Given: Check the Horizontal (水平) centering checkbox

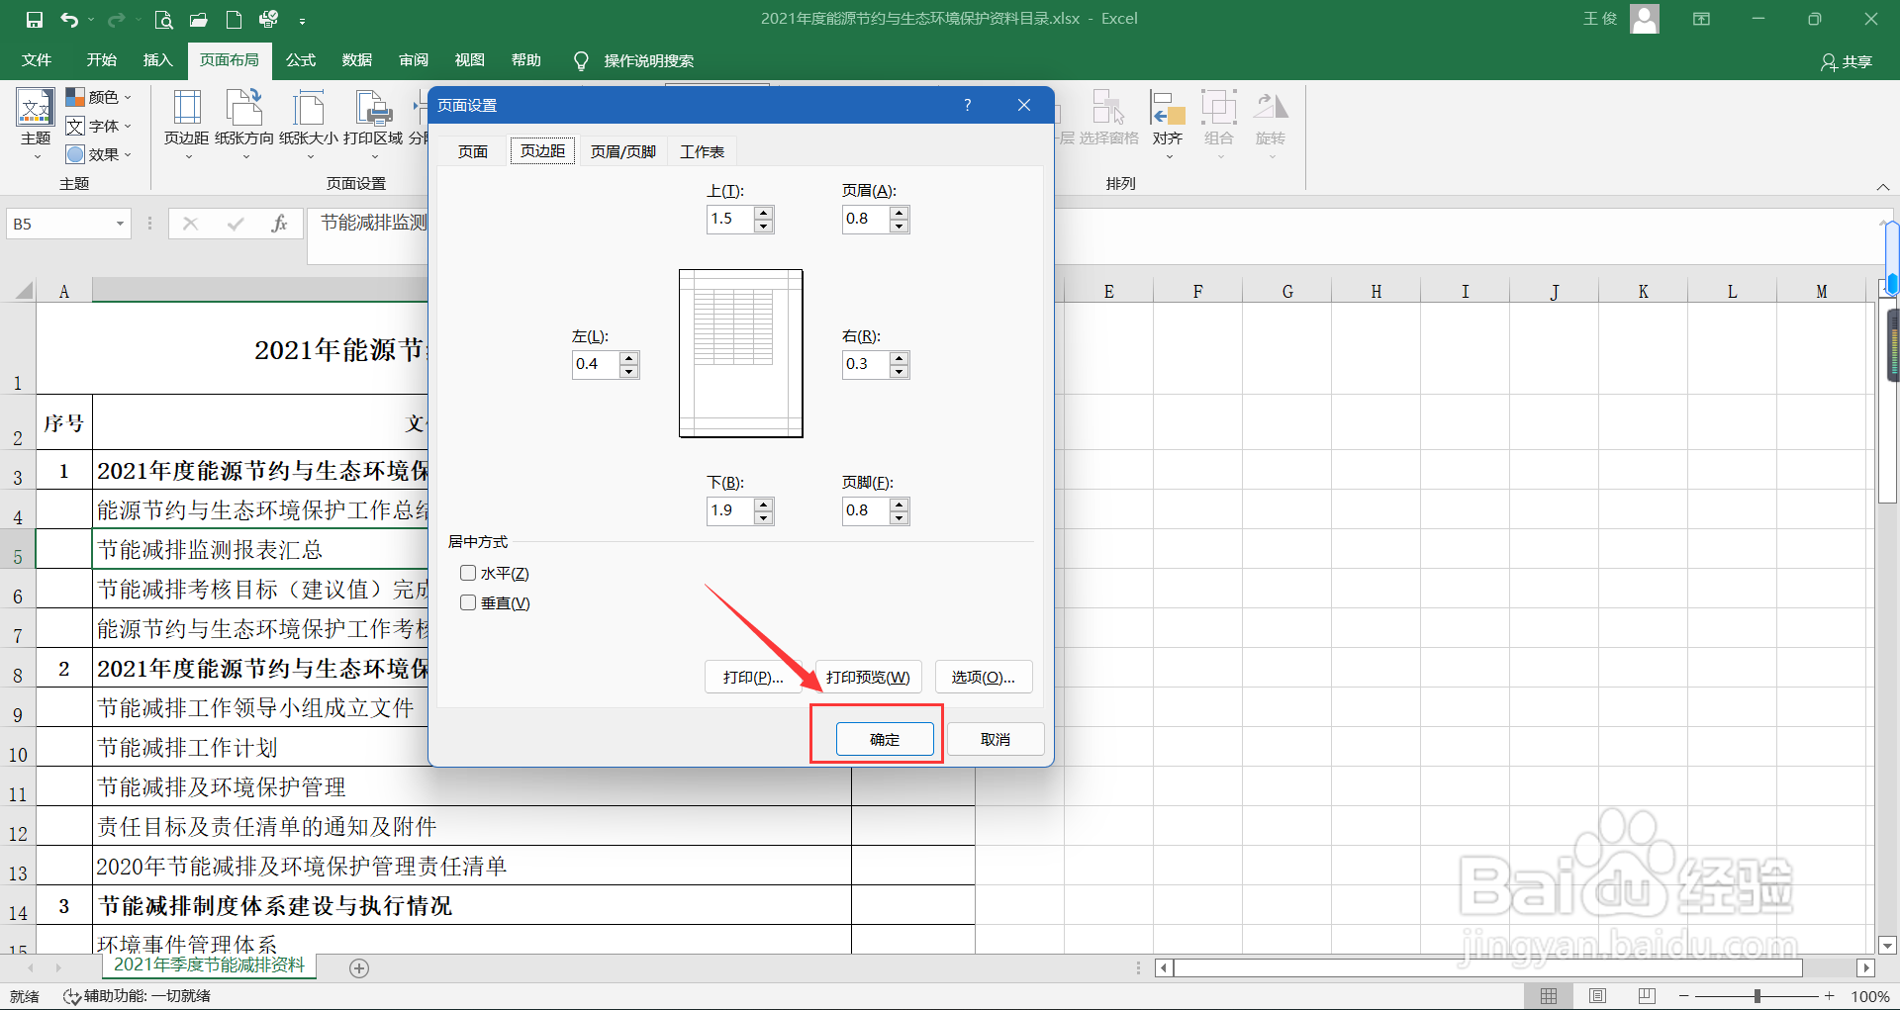Looking at the screenshot, I should click(x=468, y=573).
